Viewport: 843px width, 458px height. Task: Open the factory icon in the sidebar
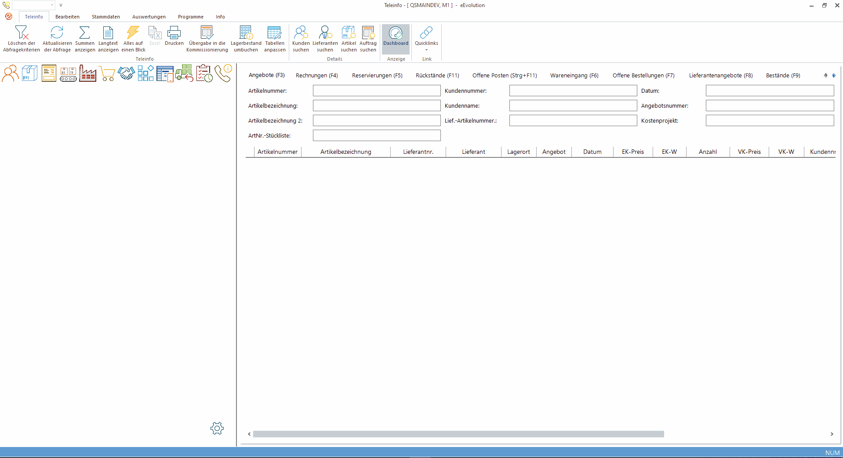[x=87, y=73]
